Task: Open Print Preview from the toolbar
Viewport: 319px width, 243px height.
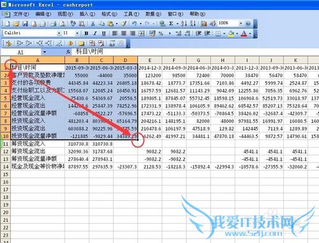Action: point(63,24)
